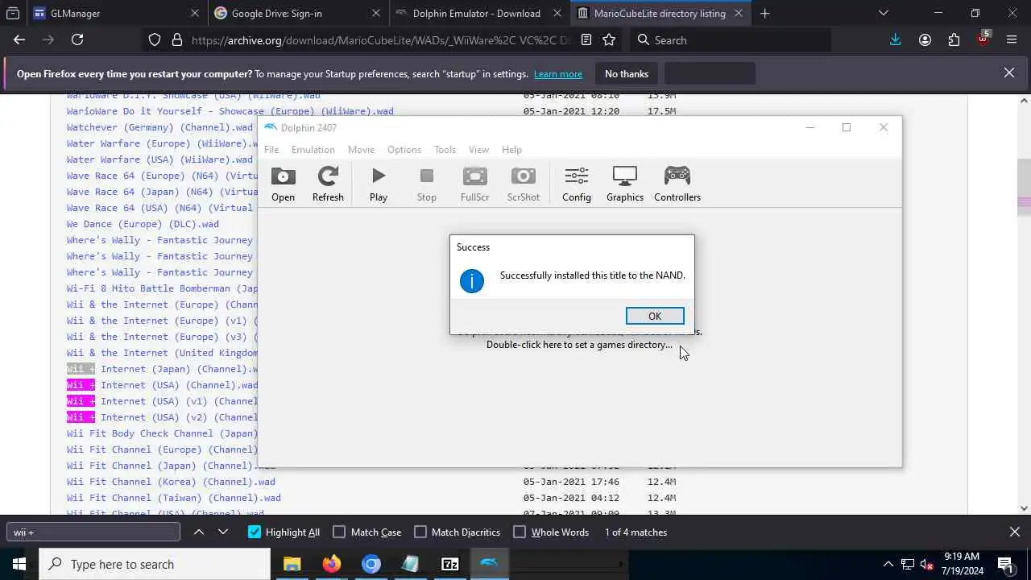Open Dolphin's Tools menu
Image resolution: width=1031 pixels, height=580 pixels.
click(x=445, y=150)
